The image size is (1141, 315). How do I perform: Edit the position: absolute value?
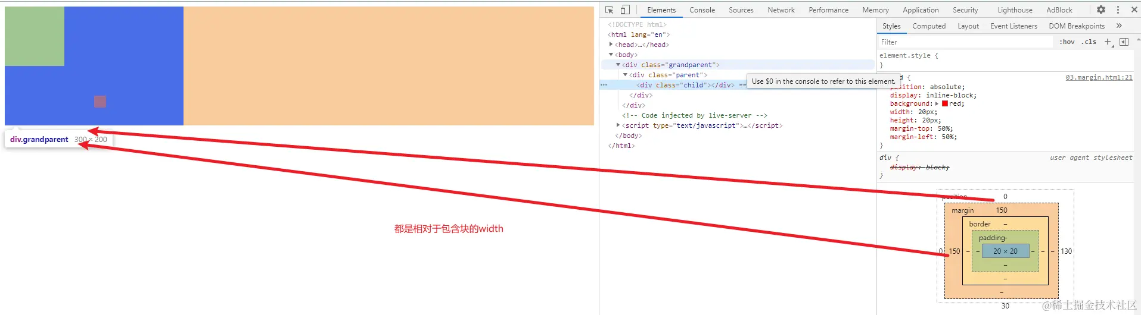pyautogui.click(x=947, y=87)
